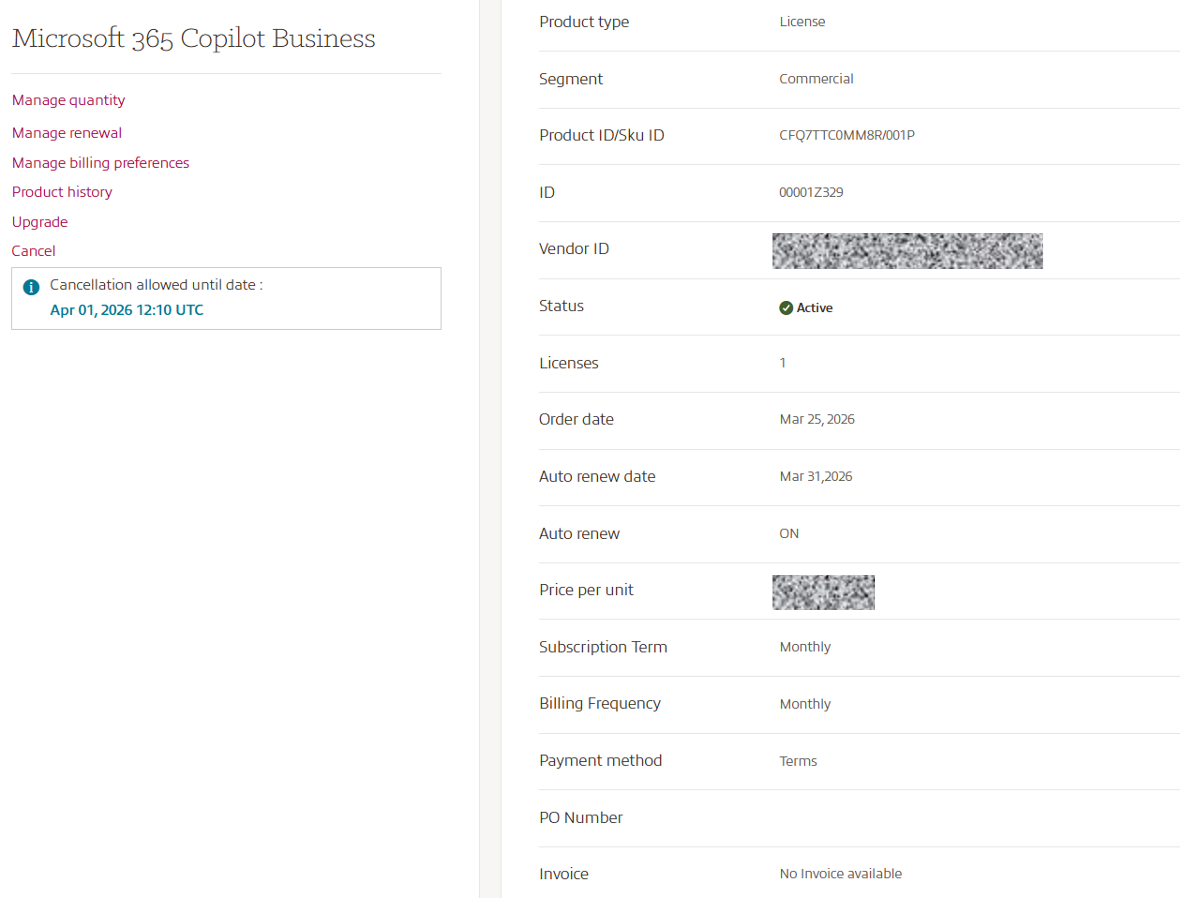Viewport: 1198px width, 898px height.
Task: Open Manage billing preferences
Action: [100, 162]
